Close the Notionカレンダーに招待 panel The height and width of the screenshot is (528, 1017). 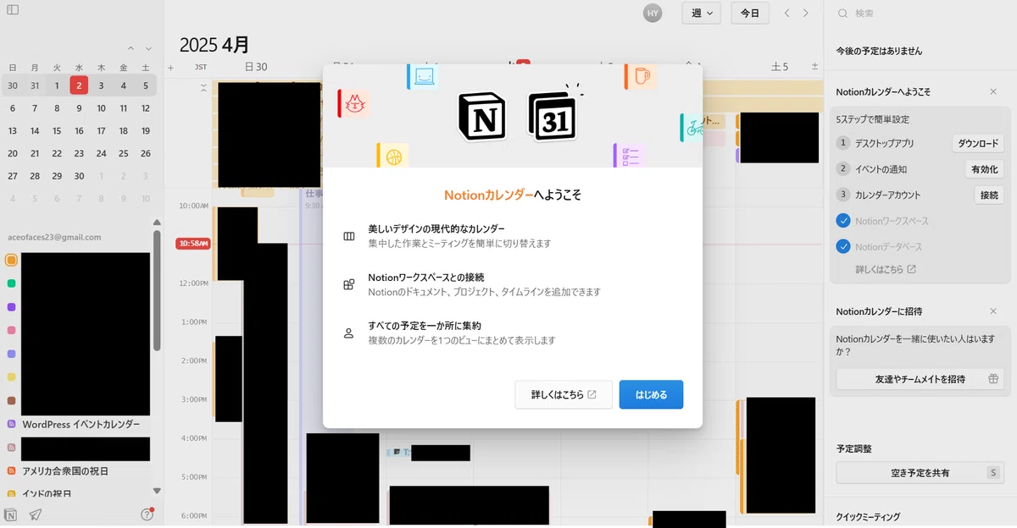pos(993,311)
